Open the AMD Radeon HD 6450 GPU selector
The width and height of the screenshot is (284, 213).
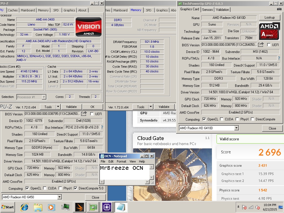pyautogui.click(x=60, y=197)
